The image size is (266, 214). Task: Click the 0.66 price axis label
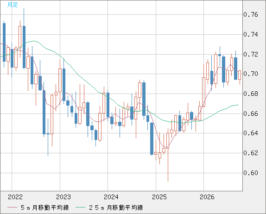251,113
